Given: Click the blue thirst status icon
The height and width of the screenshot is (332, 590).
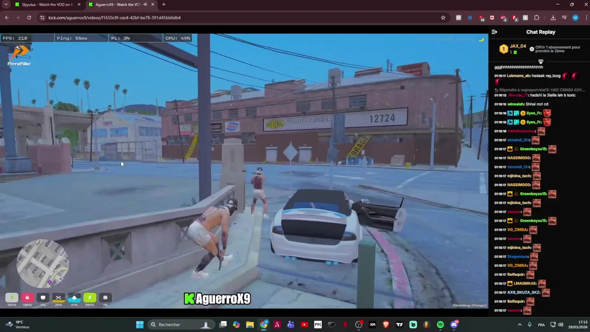Looking at the screenshot, I should 74,298.
